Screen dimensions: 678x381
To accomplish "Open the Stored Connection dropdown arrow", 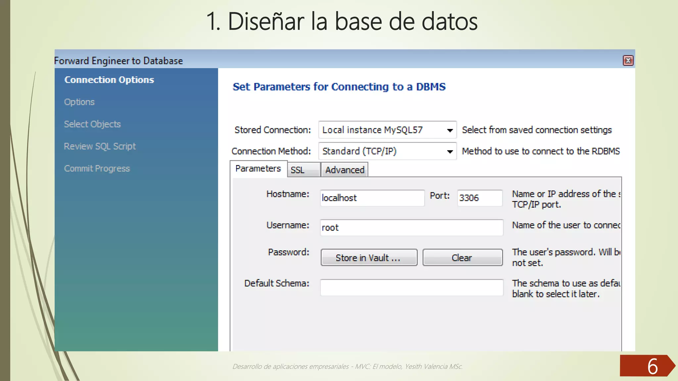I will click(x=450, y=130).
